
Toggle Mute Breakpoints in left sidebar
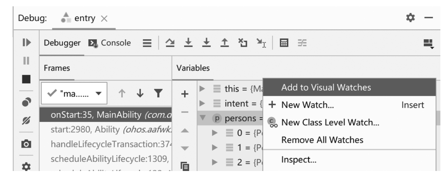26,118
